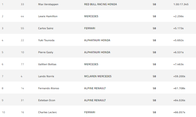The height and width of the screenshot is (117, 196).
Task: Select the MCLAREN MERCEDES team cell
Action: click(98, 76)
